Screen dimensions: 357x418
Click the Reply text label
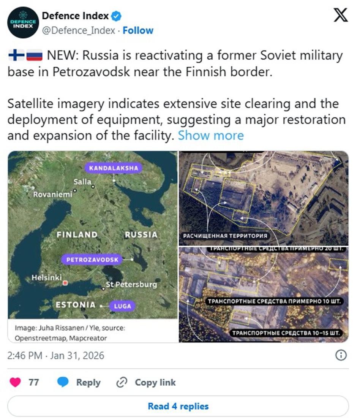coord(88,382)
